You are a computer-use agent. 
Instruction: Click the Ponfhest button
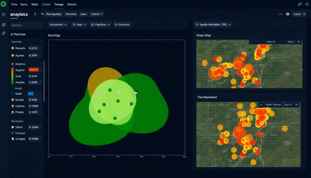tap(122, 25)
